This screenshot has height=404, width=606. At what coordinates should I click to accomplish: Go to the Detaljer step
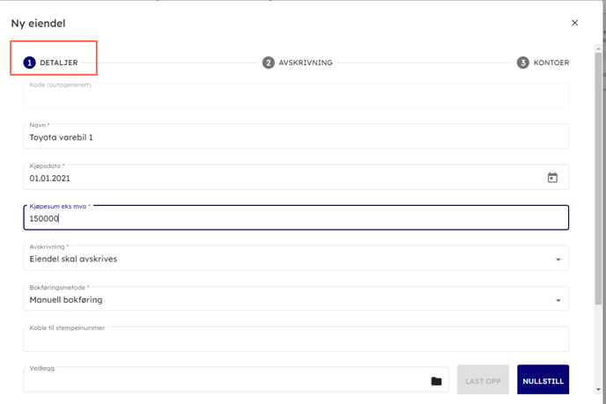58,63
